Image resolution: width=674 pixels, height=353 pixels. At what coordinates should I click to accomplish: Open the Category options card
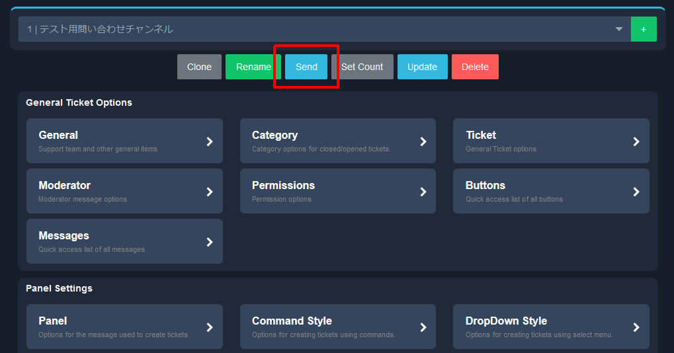click(x=338, y=141)
